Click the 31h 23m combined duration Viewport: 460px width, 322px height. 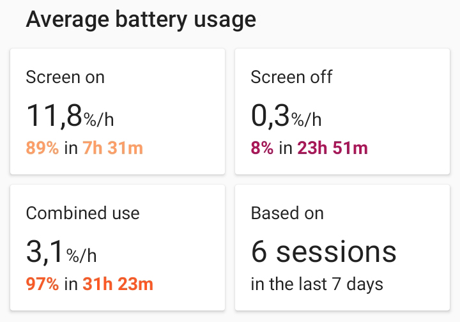pyautogui.click(x=118, y=284)
